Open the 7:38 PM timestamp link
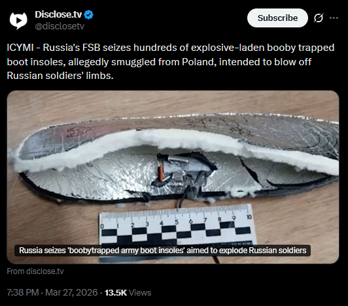This screenshot has height=306, width=348. pos(23,292)
